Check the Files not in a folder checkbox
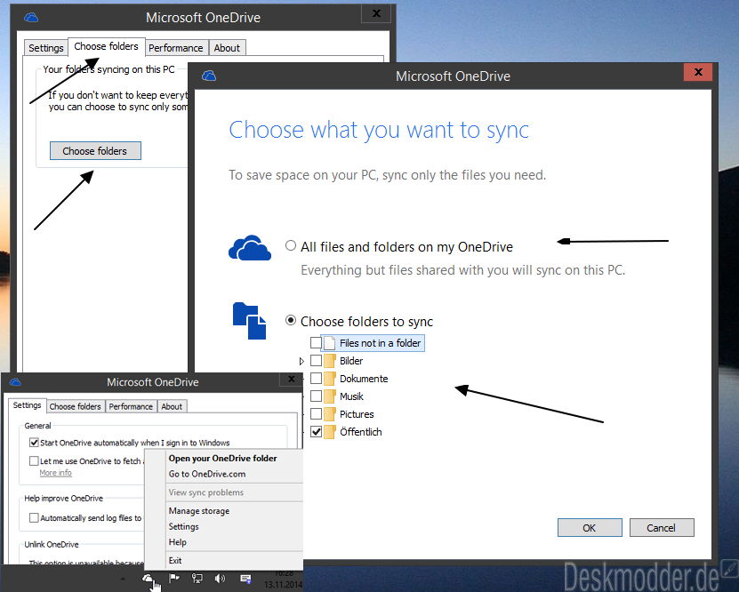 tap(317, 343)
